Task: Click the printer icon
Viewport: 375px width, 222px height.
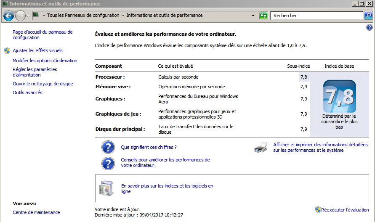Action: click(261, 148)
